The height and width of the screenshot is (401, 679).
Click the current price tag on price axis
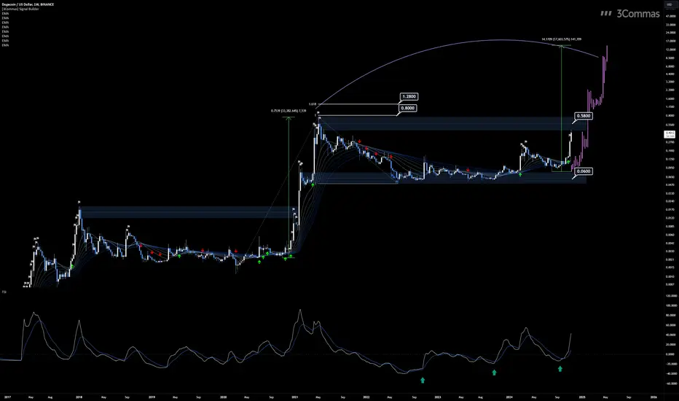(x=670, y=134)
